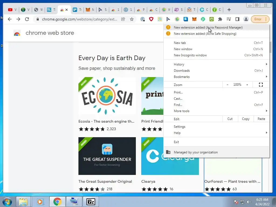This screenshot has height=207, width=276.
Task: Open 7-Zip from the taskbar
Action: point(91,202)
